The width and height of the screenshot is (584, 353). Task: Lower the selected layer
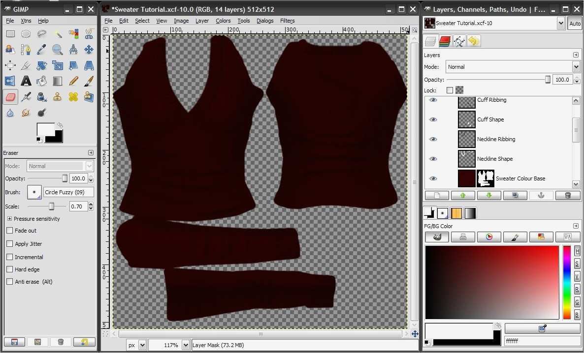[489, 195]
